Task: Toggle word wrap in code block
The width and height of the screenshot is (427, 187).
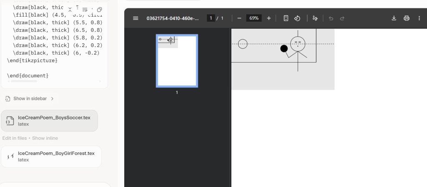Action: coord(85,10)
